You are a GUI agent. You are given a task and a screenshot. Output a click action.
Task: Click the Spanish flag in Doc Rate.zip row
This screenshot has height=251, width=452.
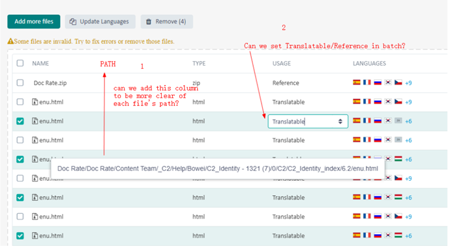357,83
